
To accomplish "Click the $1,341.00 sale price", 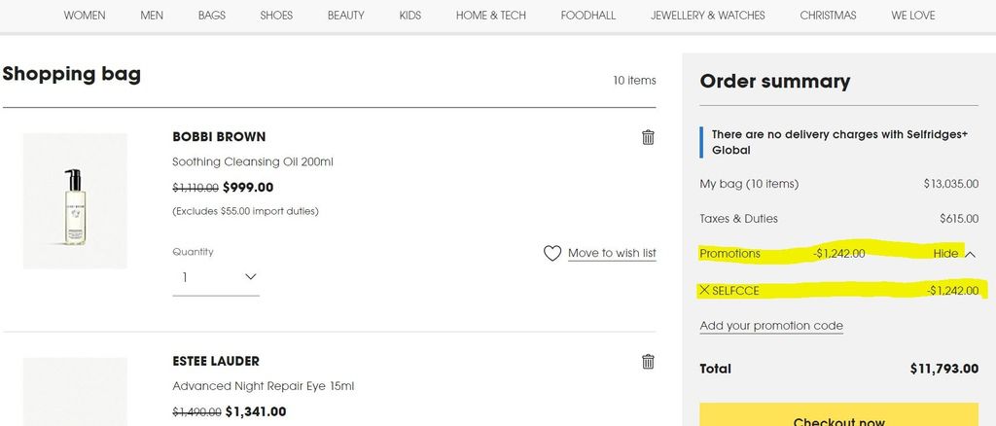I will 256,411.
